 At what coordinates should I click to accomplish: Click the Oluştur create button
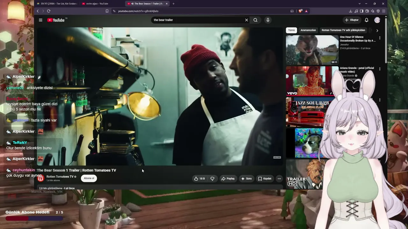[352, 20]
